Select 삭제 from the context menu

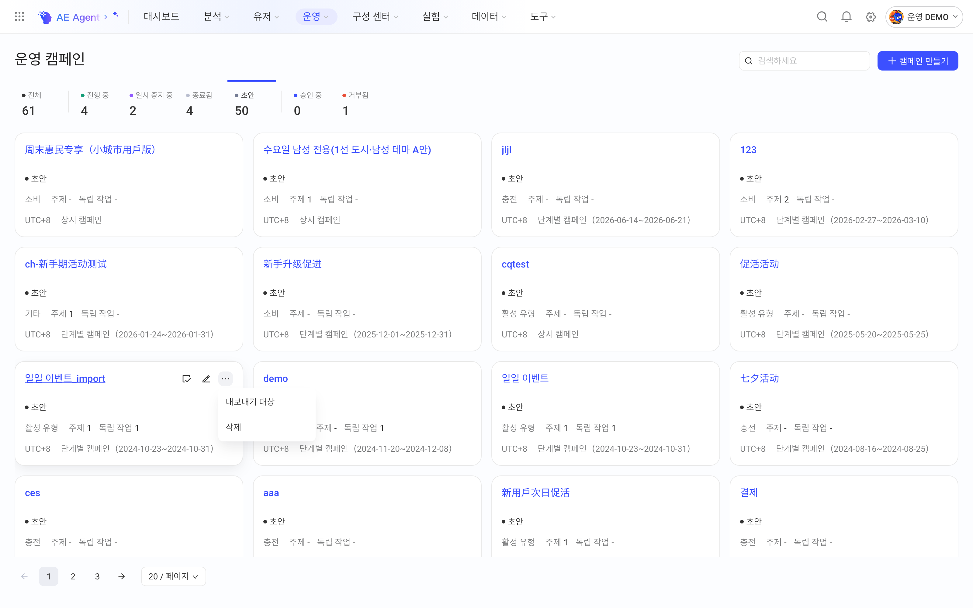pos(267,427)
